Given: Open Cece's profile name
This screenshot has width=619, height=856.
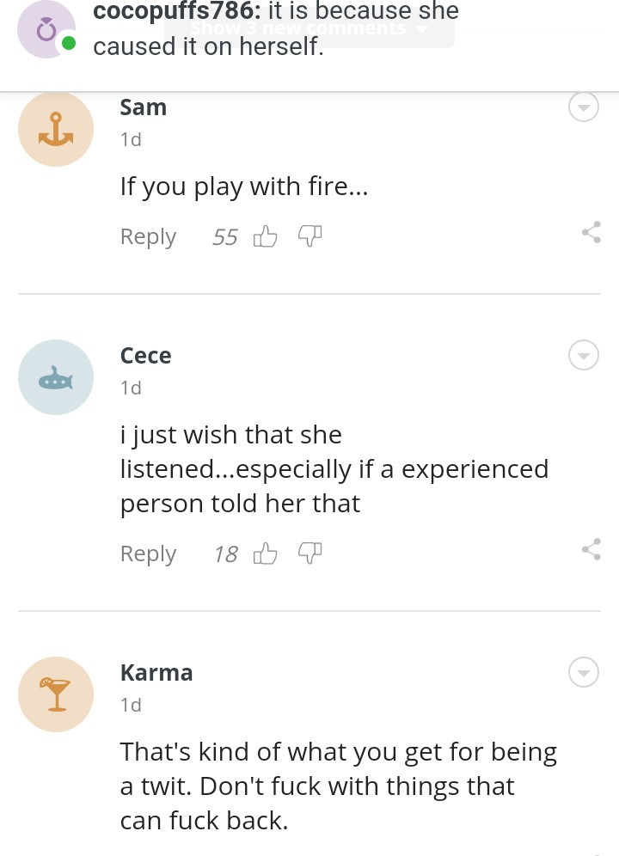Looking at the screenshot, I should pos(146,356).
